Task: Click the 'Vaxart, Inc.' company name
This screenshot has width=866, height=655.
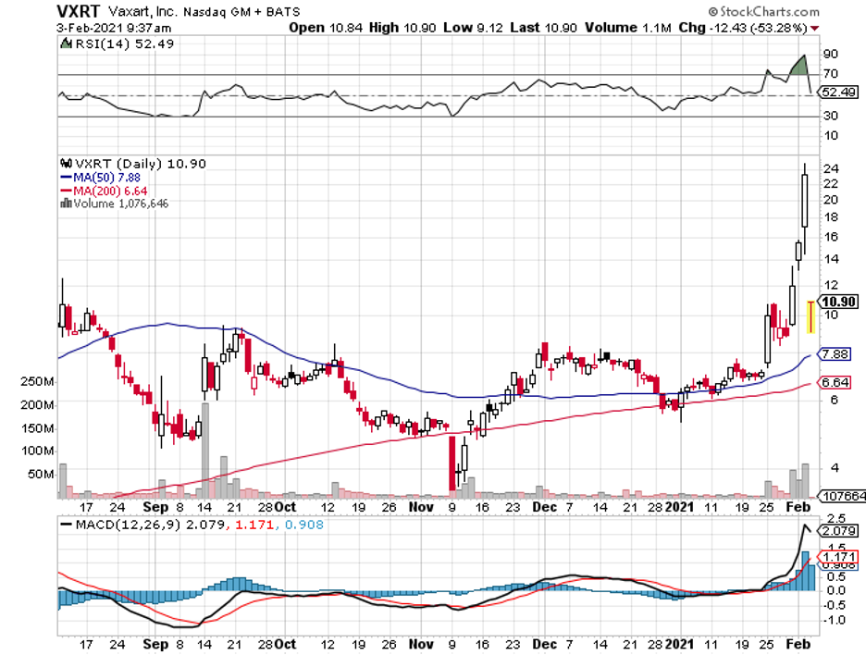Action: pos(143,12)
